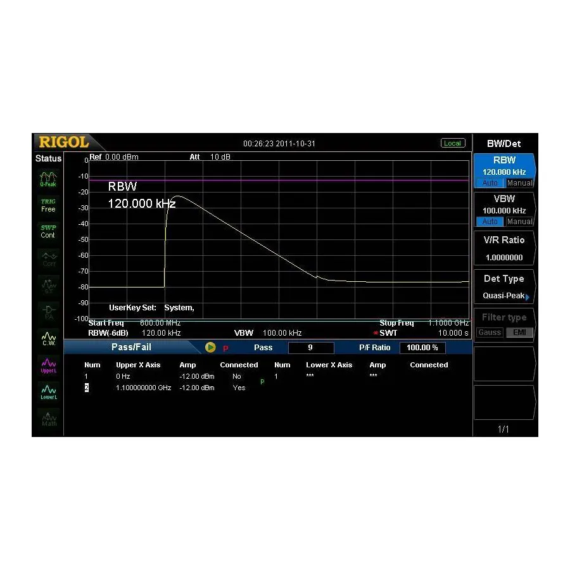570x570 pixels.
Task: Switch Filter type to Gauss
Action: 489,332
